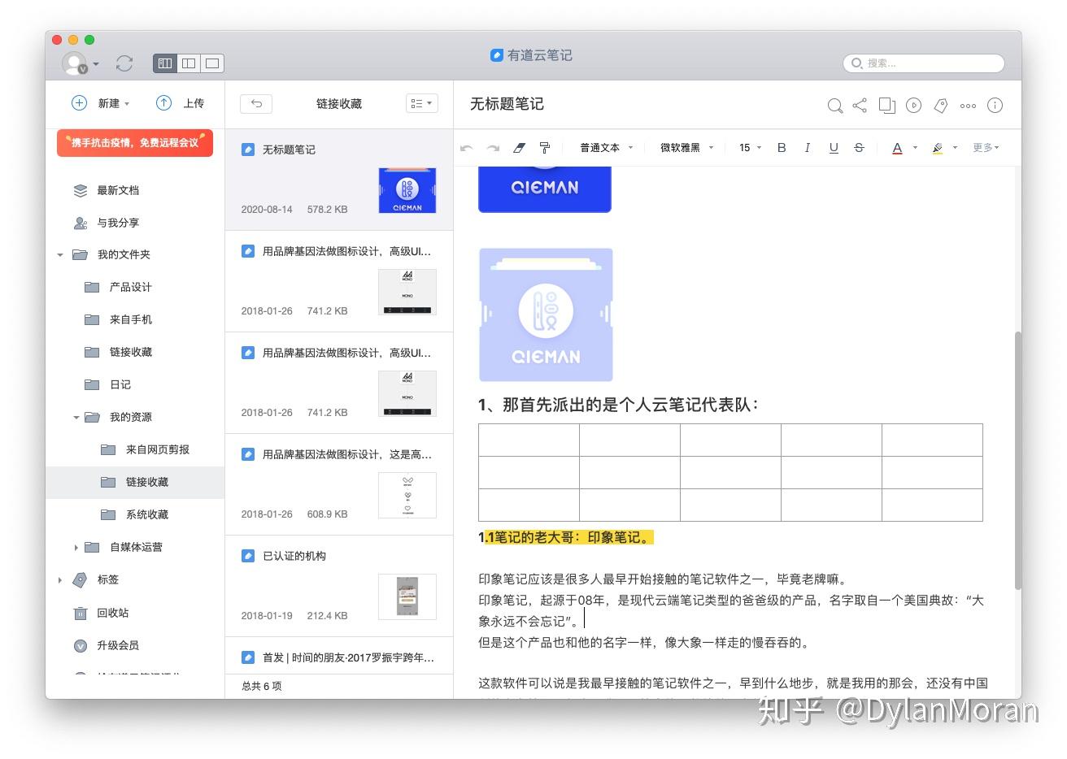Open 最新文档 in sidebar
The image size is (1067, 759).
click(x=118, y=190)
